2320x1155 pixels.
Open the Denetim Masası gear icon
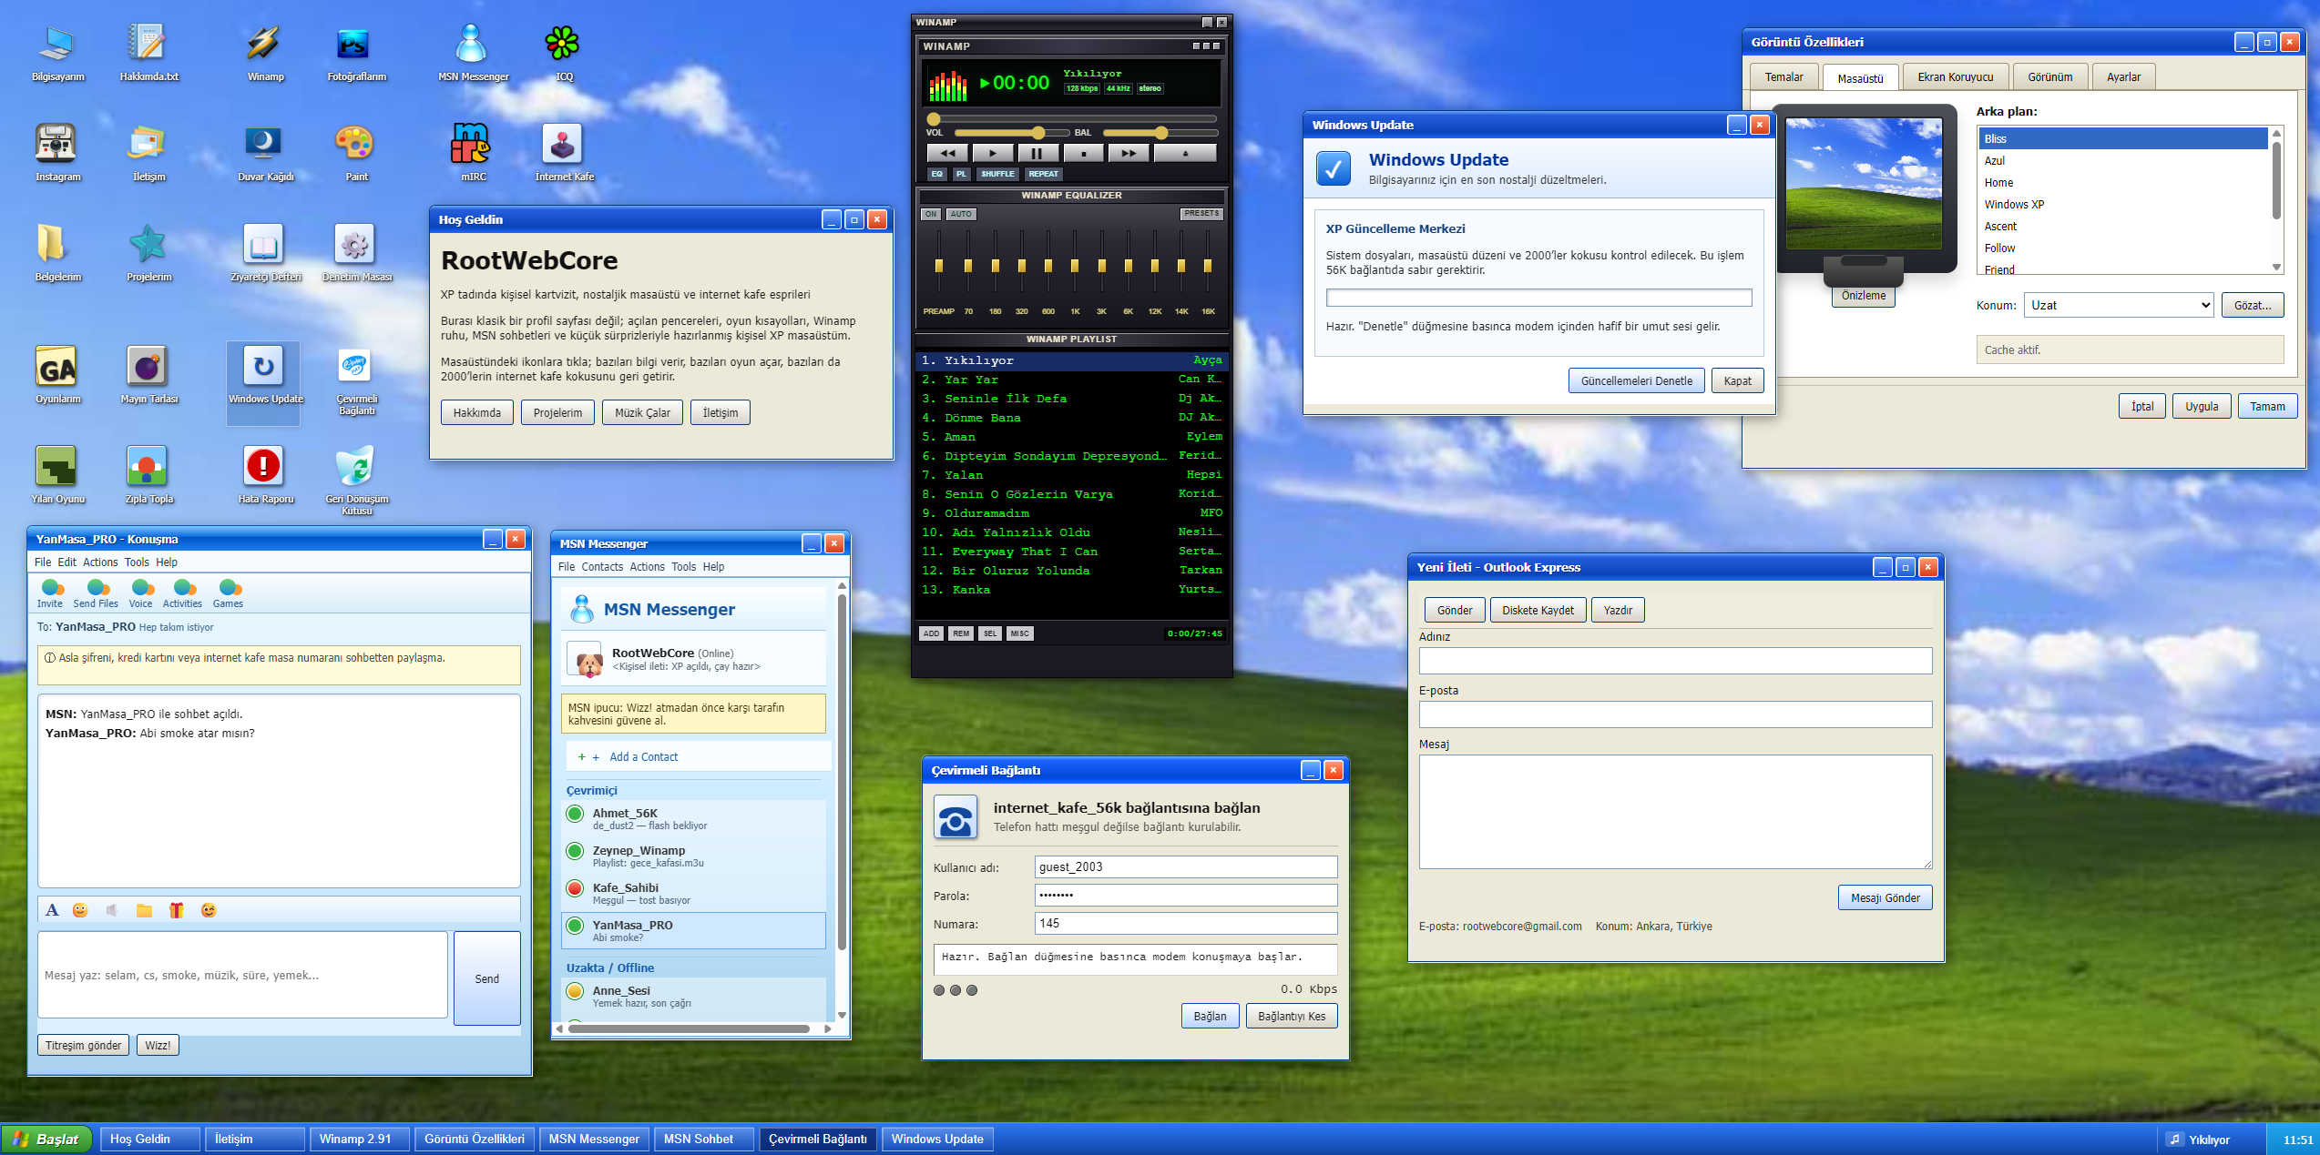click(356, 253)
